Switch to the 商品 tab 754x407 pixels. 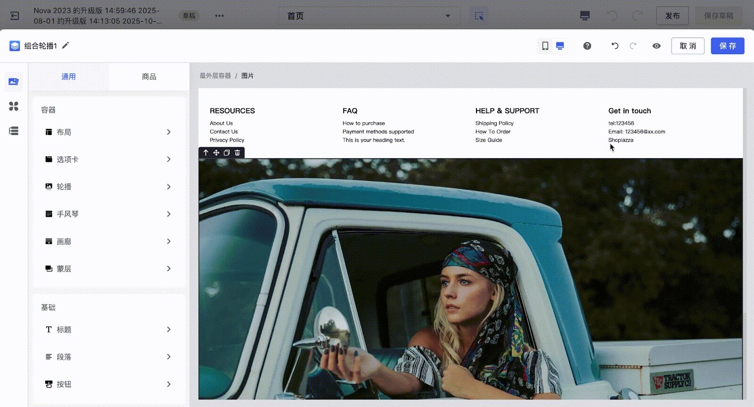pos(149,77)
